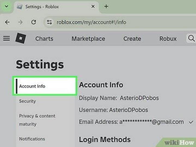Open Privacy & content maturity settings
The width and height of the screenshot is (196, 147).
[37, 120]
